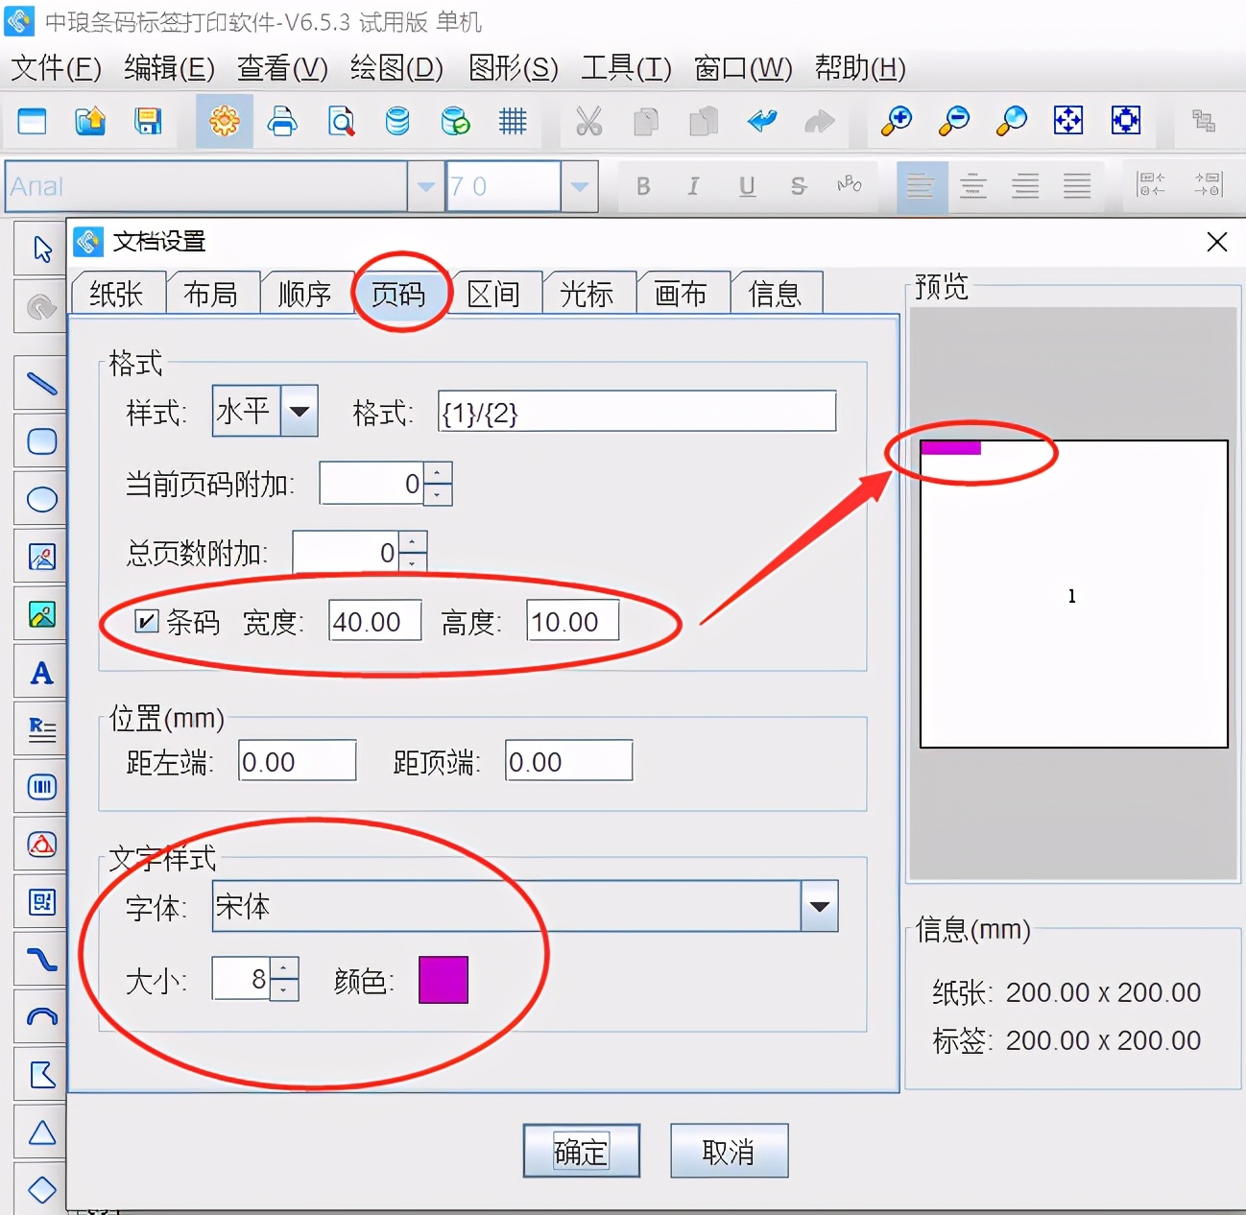Select the arc drawing tool

tap(41, 1017)
